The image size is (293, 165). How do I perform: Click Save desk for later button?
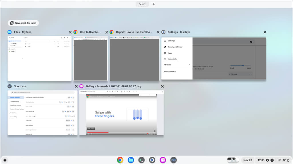pyautogui.click(x=23, y=23)
